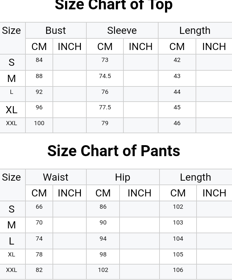
Task: Select the 74.5 sleeve measurement cell
Action: click(x=105, y=76)
